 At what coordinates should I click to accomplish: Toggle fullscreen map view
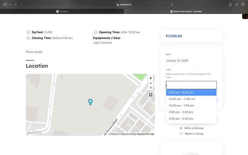(151, 95)
